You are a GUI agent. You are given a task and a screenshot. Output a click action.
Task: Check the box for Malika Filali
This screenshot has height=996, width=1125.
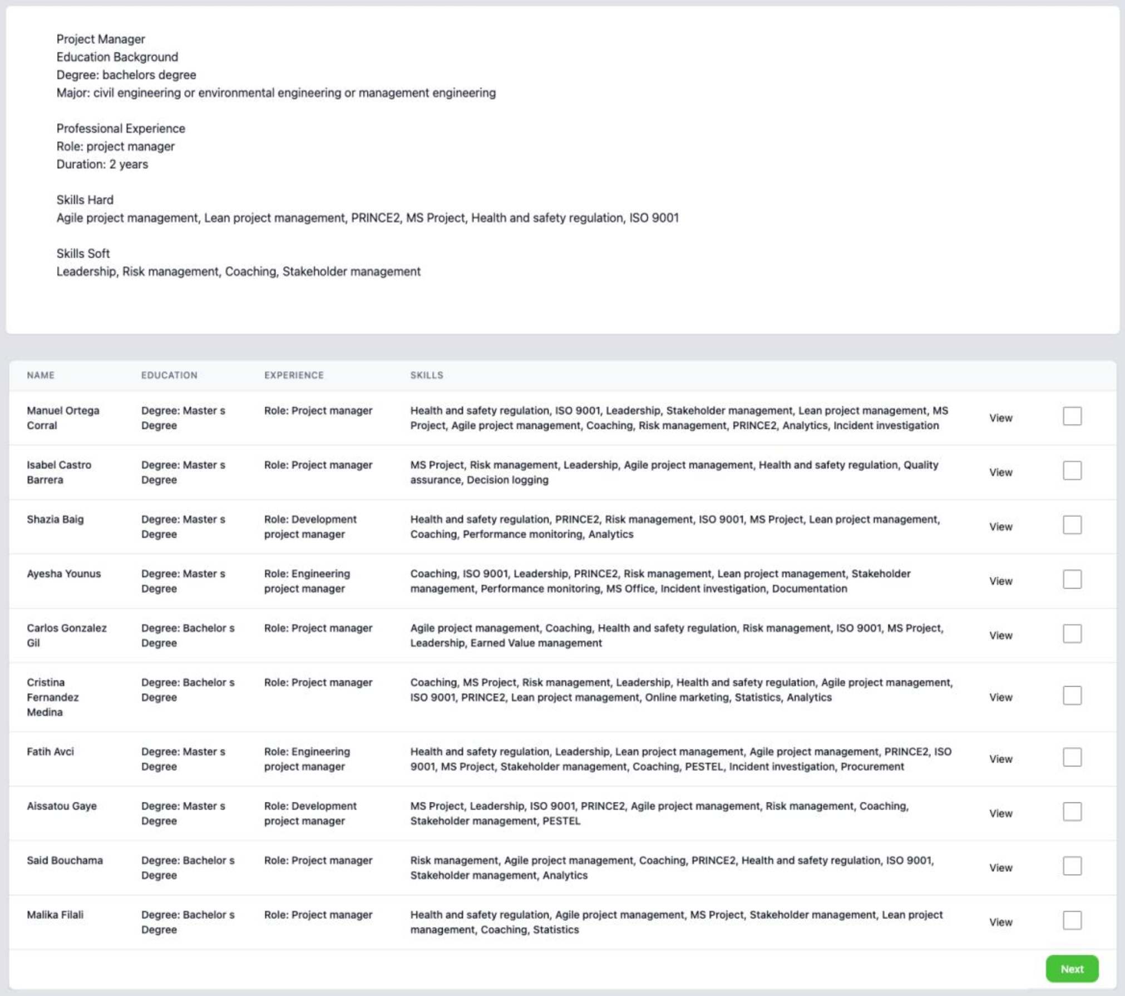[x=1072, y=921]
